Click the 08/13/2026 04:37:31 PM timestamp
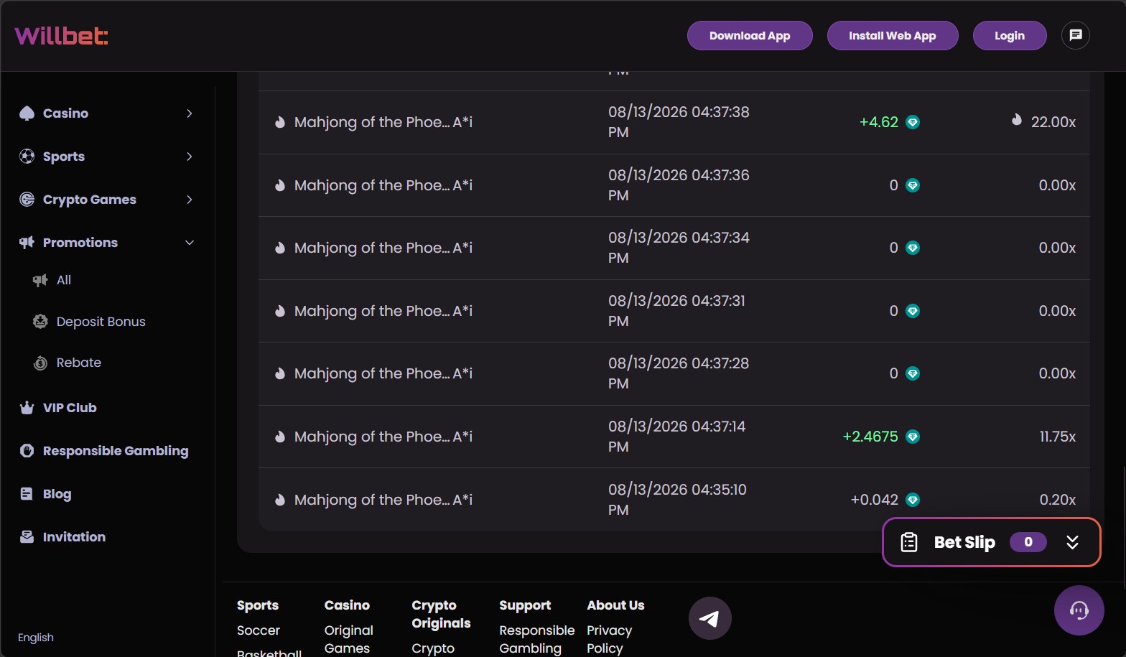The width and height of the screenshot is (1126, 657). coord(676,311)
